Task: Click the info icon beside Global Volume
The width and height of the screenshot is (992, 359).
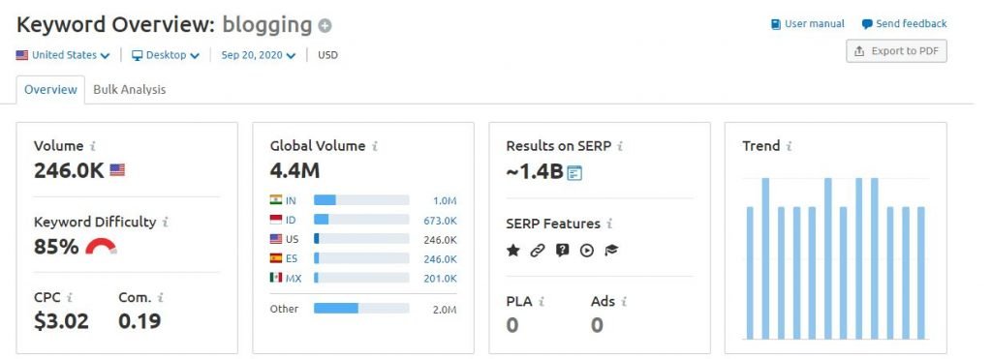Action: point(375,147)
